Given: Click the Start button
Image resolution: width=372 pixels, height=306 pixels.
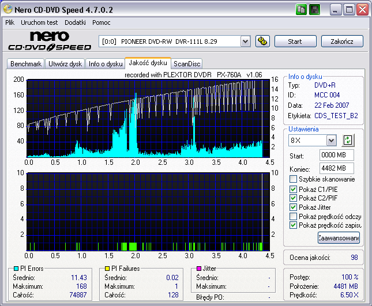Looking at the screenshot, I should pos(295,41).
